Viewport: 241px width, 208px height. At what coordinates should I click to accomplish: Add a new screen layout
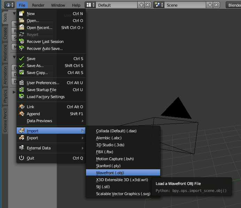[x=141, y=5]
